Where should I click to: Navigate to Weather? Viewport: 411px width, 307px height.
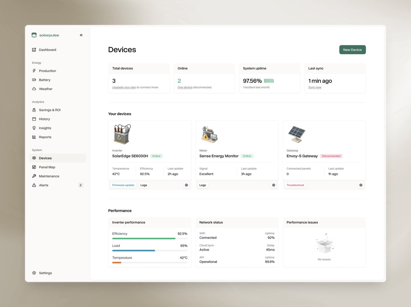tap(58, 89)
